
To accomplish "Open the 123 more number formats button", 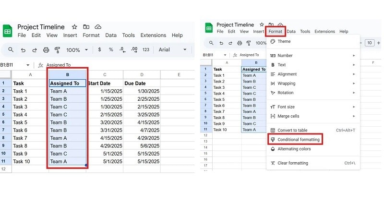I will 146,50.
